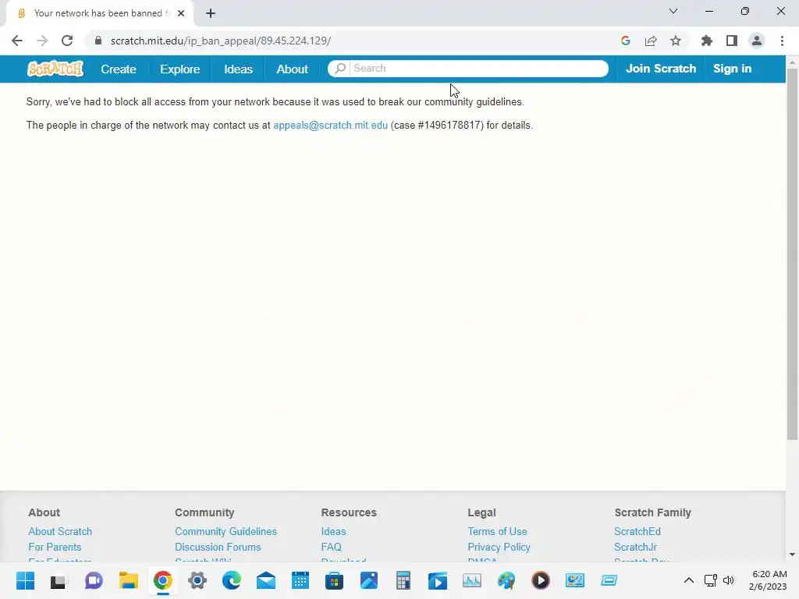Open the About navigation item
The image size is (799, 599).
pyautogui.click(x=292, y=69)
